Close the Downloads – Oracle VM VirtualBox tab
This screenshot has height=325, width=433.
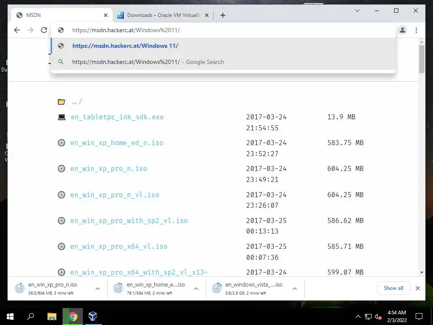point(206,15)
